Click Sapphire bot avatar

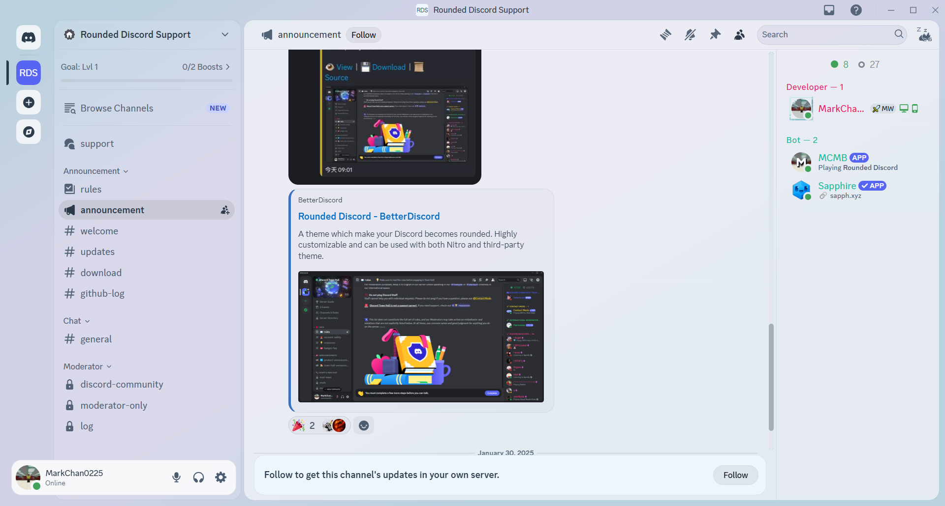click(801, 190)
